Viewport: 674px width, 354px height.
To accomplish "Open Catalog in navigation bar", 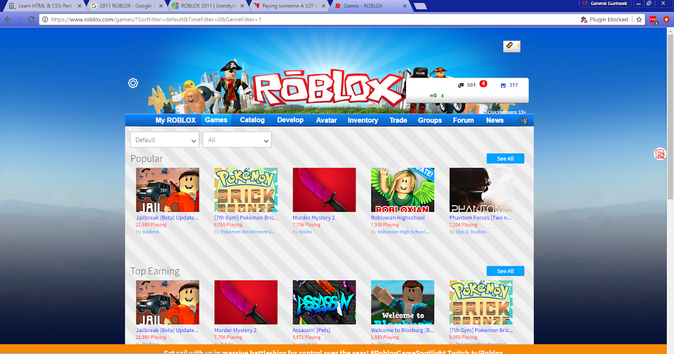I will pos(252,120).
